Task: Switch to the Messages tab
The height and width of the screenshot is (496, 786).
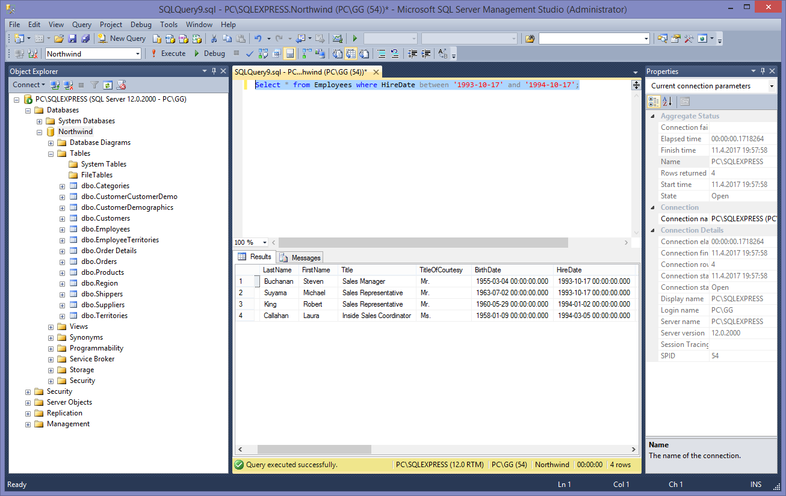Action: pos(300,257)
